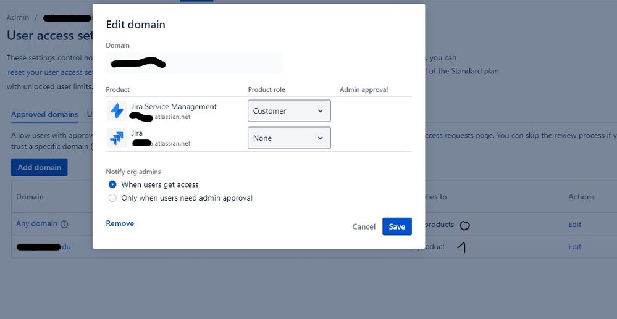Click the 'Actions' table column header

coord(581,197)
